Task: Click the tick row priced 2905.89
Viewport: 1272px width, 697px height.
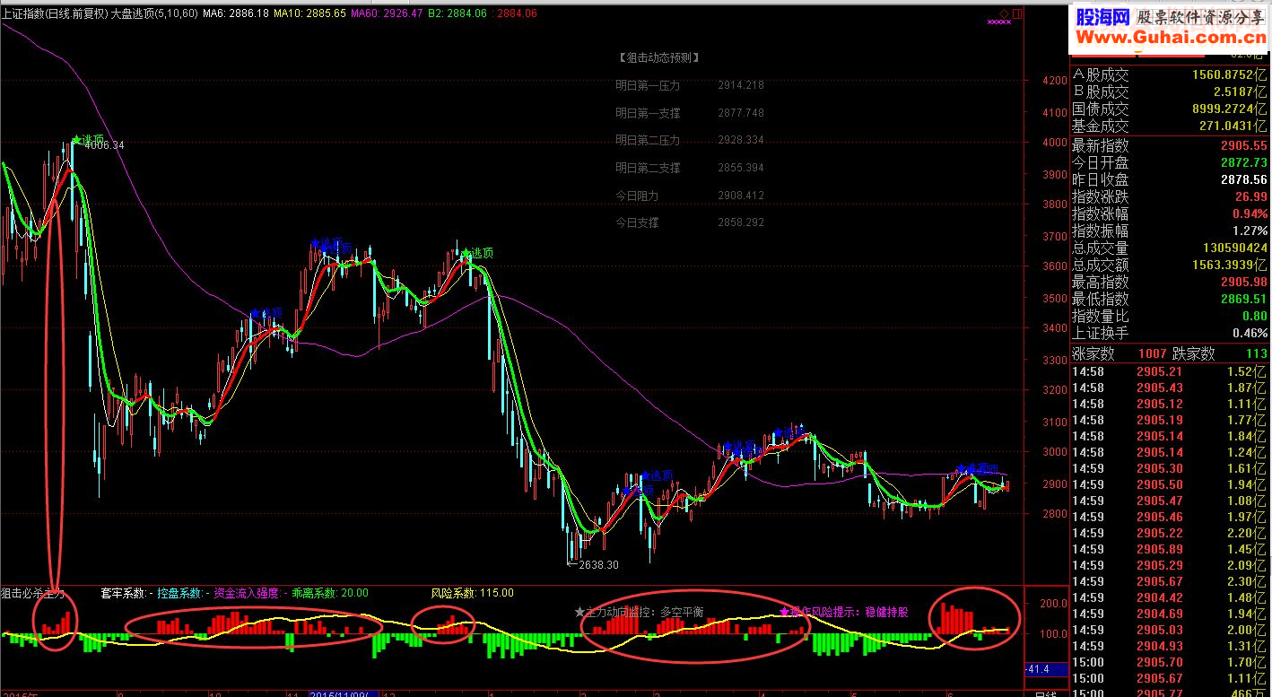Action: pos(1170,549)
